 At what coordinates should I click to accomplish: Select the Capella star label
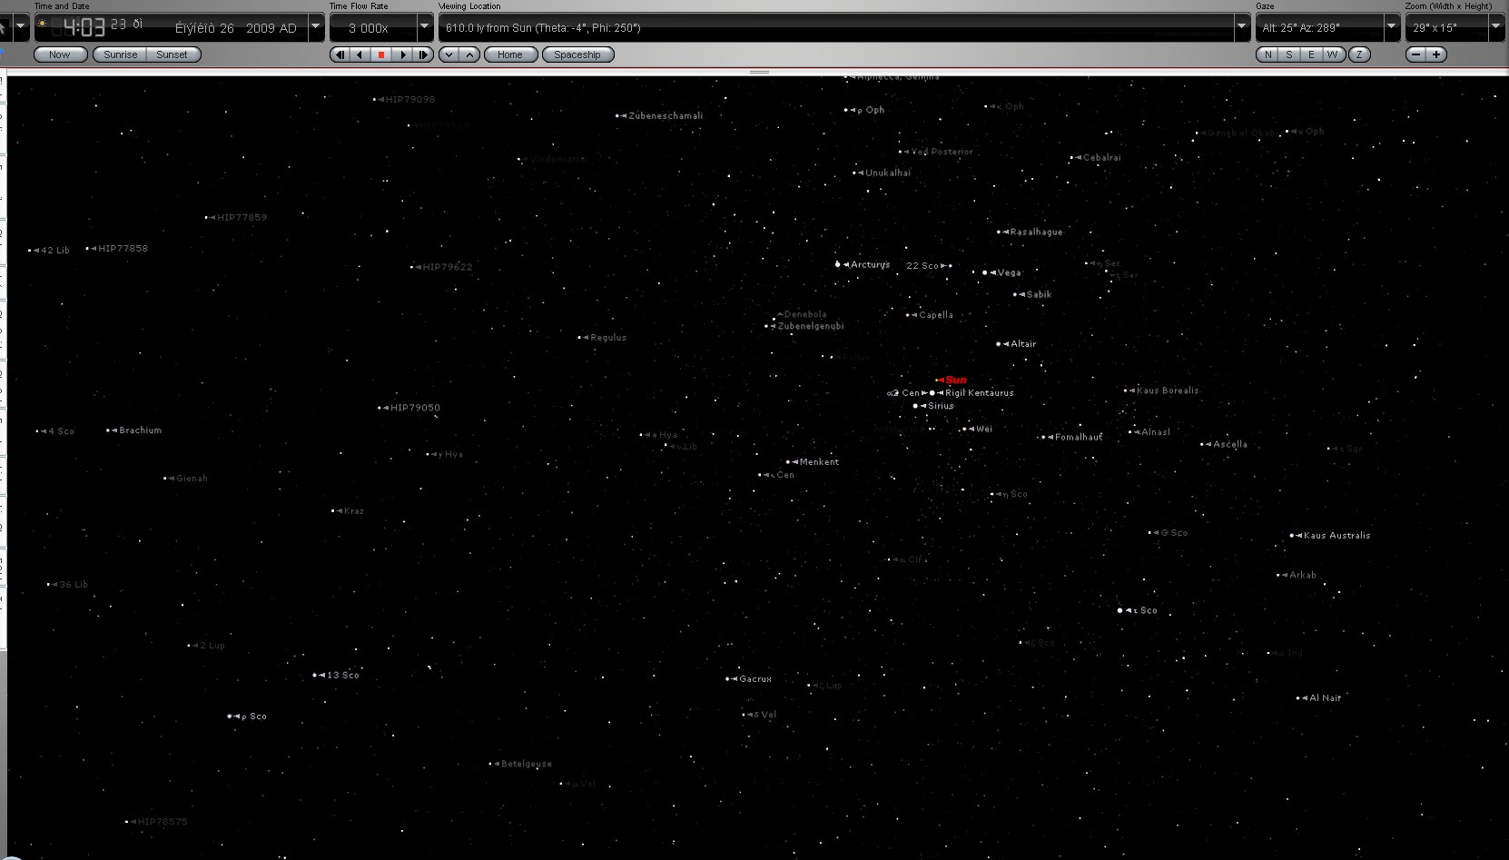tap(936, 315)
